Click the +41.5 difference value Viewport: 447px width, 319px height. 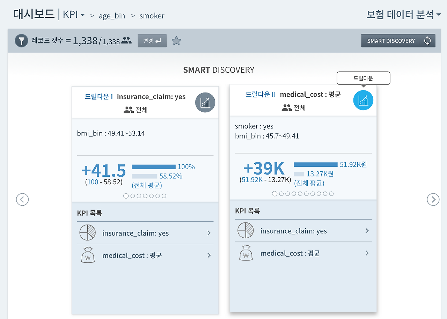103,170
